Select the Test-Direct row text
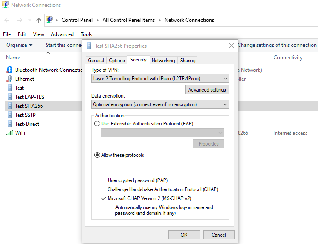Image resolution: width=318 pixels, height=244 pixels. (x=27, y=124)
